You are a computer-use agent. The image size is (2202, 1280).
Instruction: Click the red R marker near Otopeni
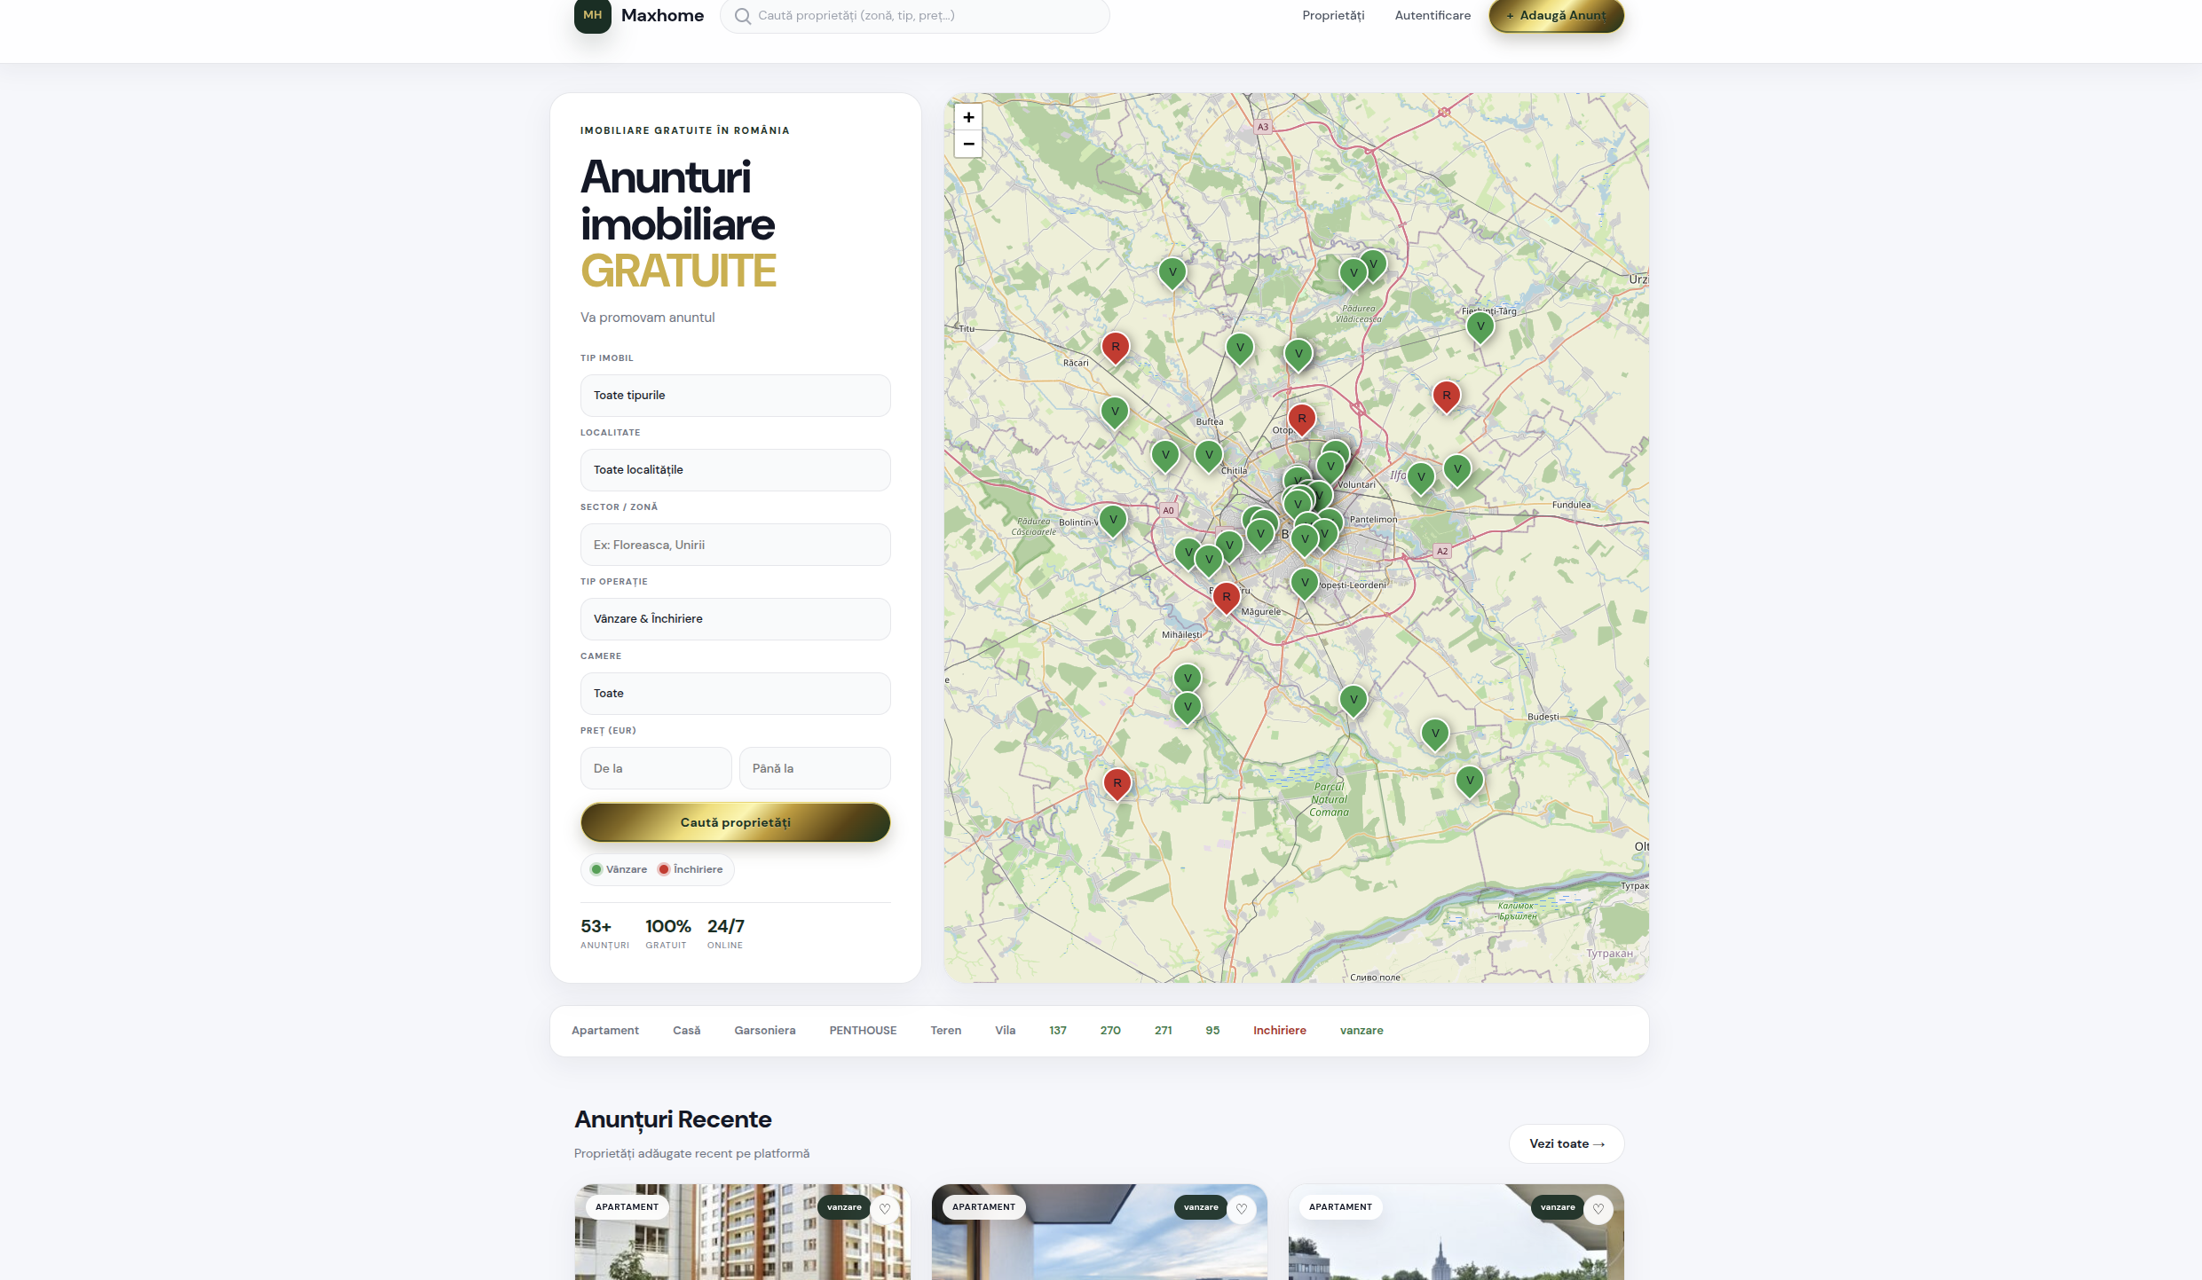1302,420
